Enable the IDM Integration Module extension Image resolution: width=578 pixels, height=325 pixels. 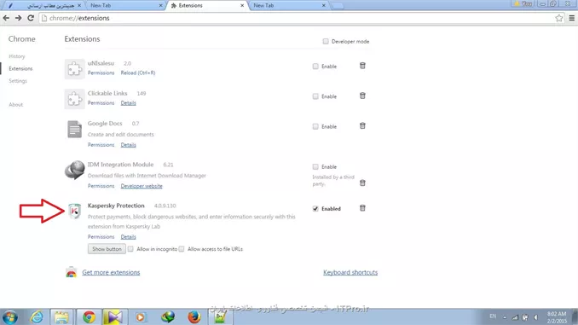click(x=315, y=166)
